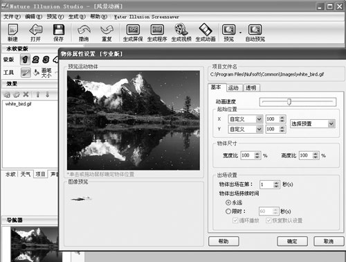Switch to the 运动 tab

(233, 88)
